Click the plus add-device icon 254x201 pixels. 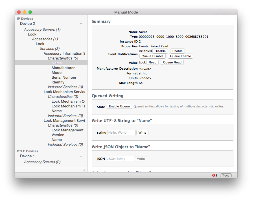pos(84,170)
